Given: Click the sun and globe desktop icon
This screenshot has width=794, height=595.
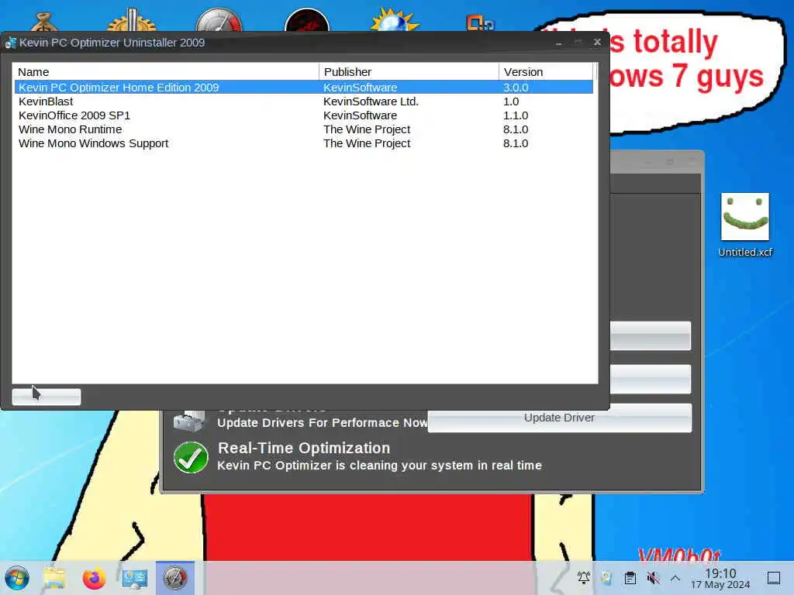Looking at the screenshot, I should coord(395,19).
